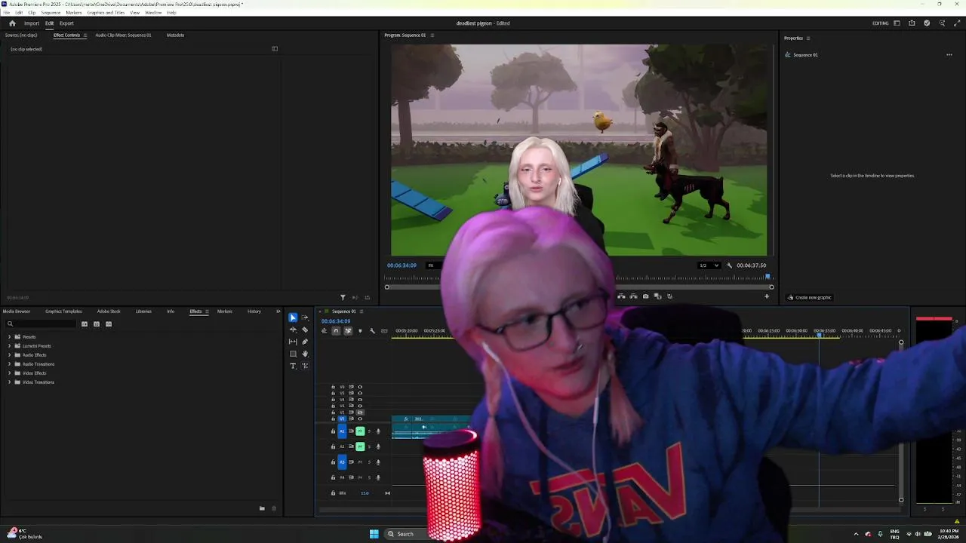Open the Graphics and Titles menu

click(x=106, y=13)
